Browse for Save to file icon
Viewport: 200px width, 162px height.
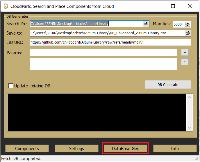click(x=188, y=33)
